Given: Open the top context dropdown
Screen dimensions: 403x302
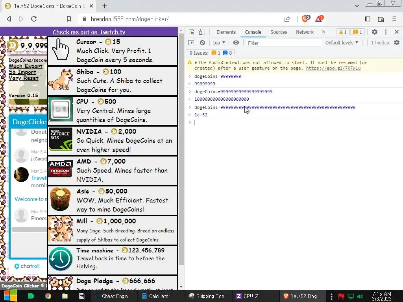Looking at the screenshot, I should point(219,42).
